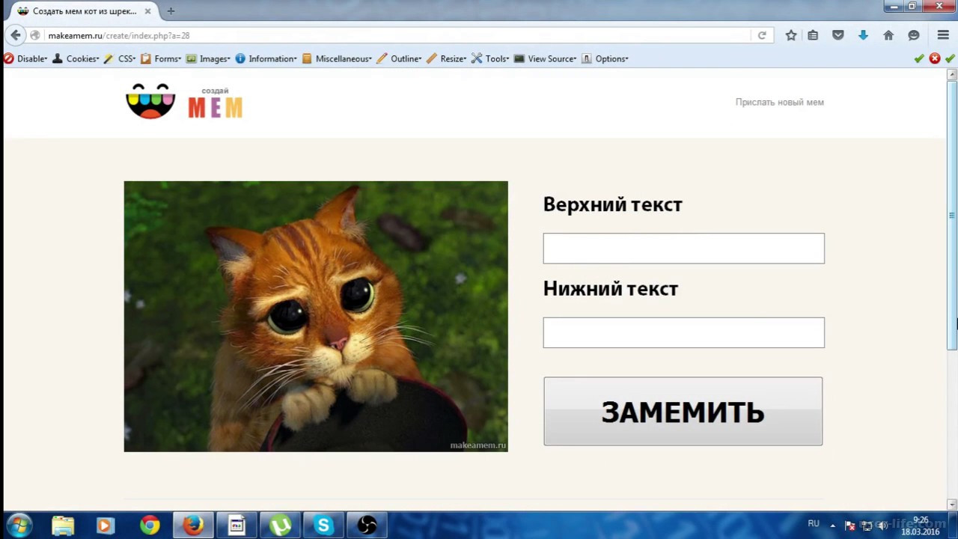This screenshot has height=539, width=958.
Task: Expand the CSS developer menu
Action: (120, 58)
